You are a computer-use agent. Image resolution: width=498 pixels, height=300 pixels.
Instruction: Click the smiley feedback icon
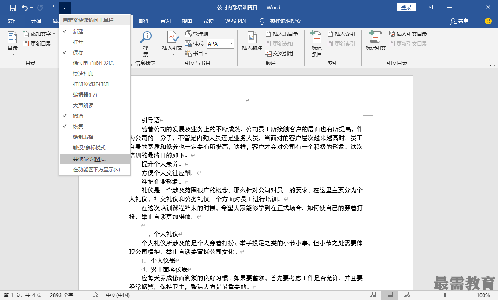pos(488,21)
